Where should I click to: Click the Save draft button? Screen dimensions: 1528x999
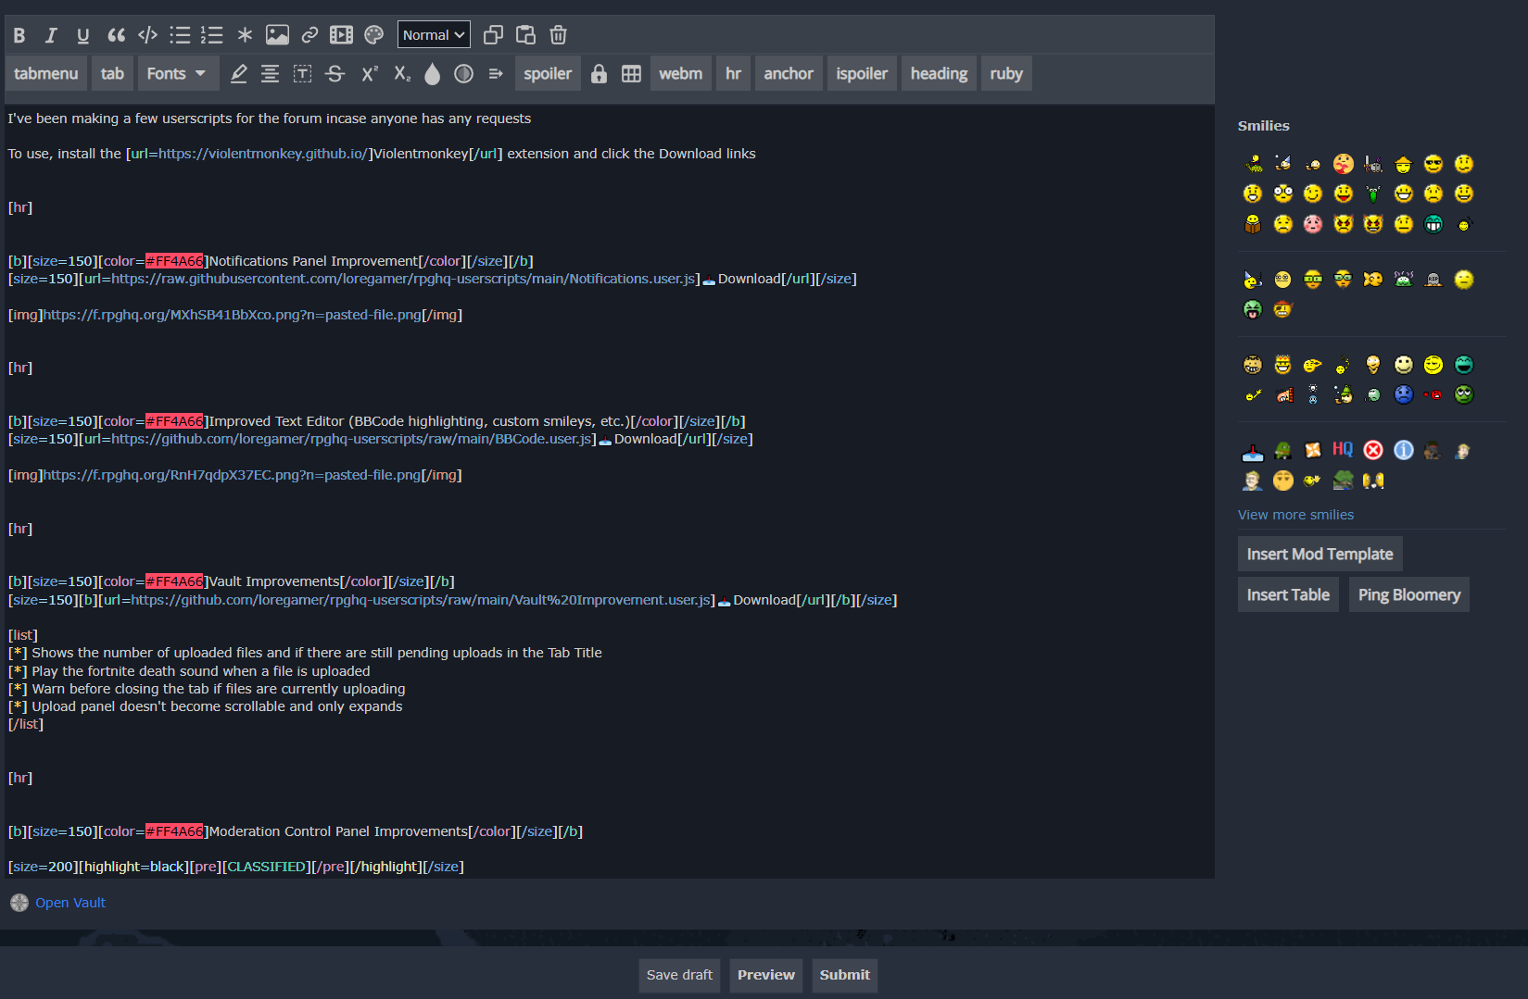pyautogui.click(x=679, y=975)
